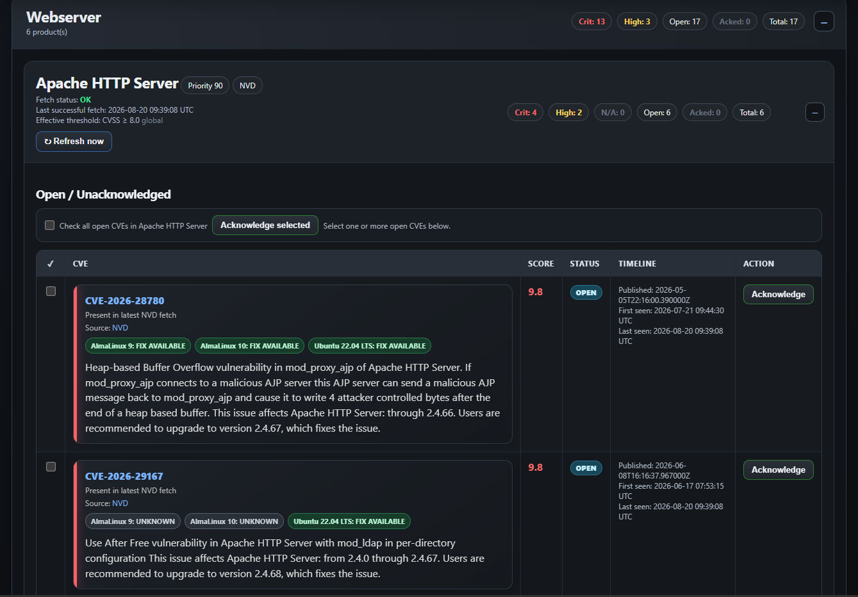
Task: Click the Effective threshold CVSS text
Action: [99, 120]
